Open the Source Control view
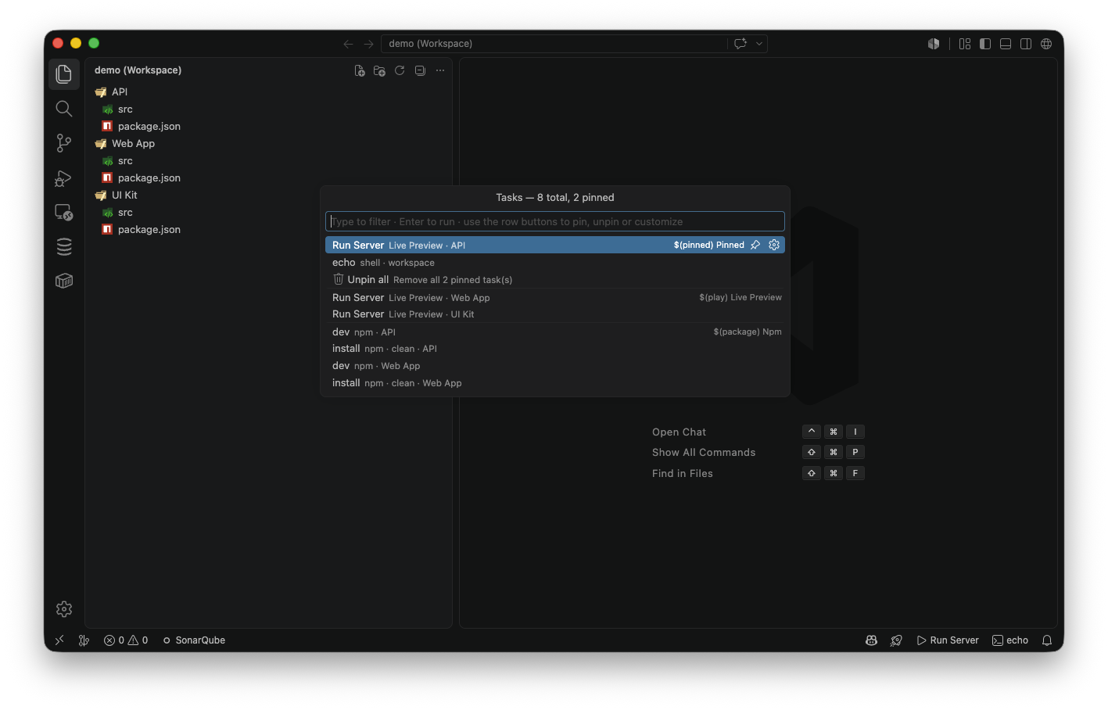This screenshot has width=1108, height=710. [x=64, y=143]
